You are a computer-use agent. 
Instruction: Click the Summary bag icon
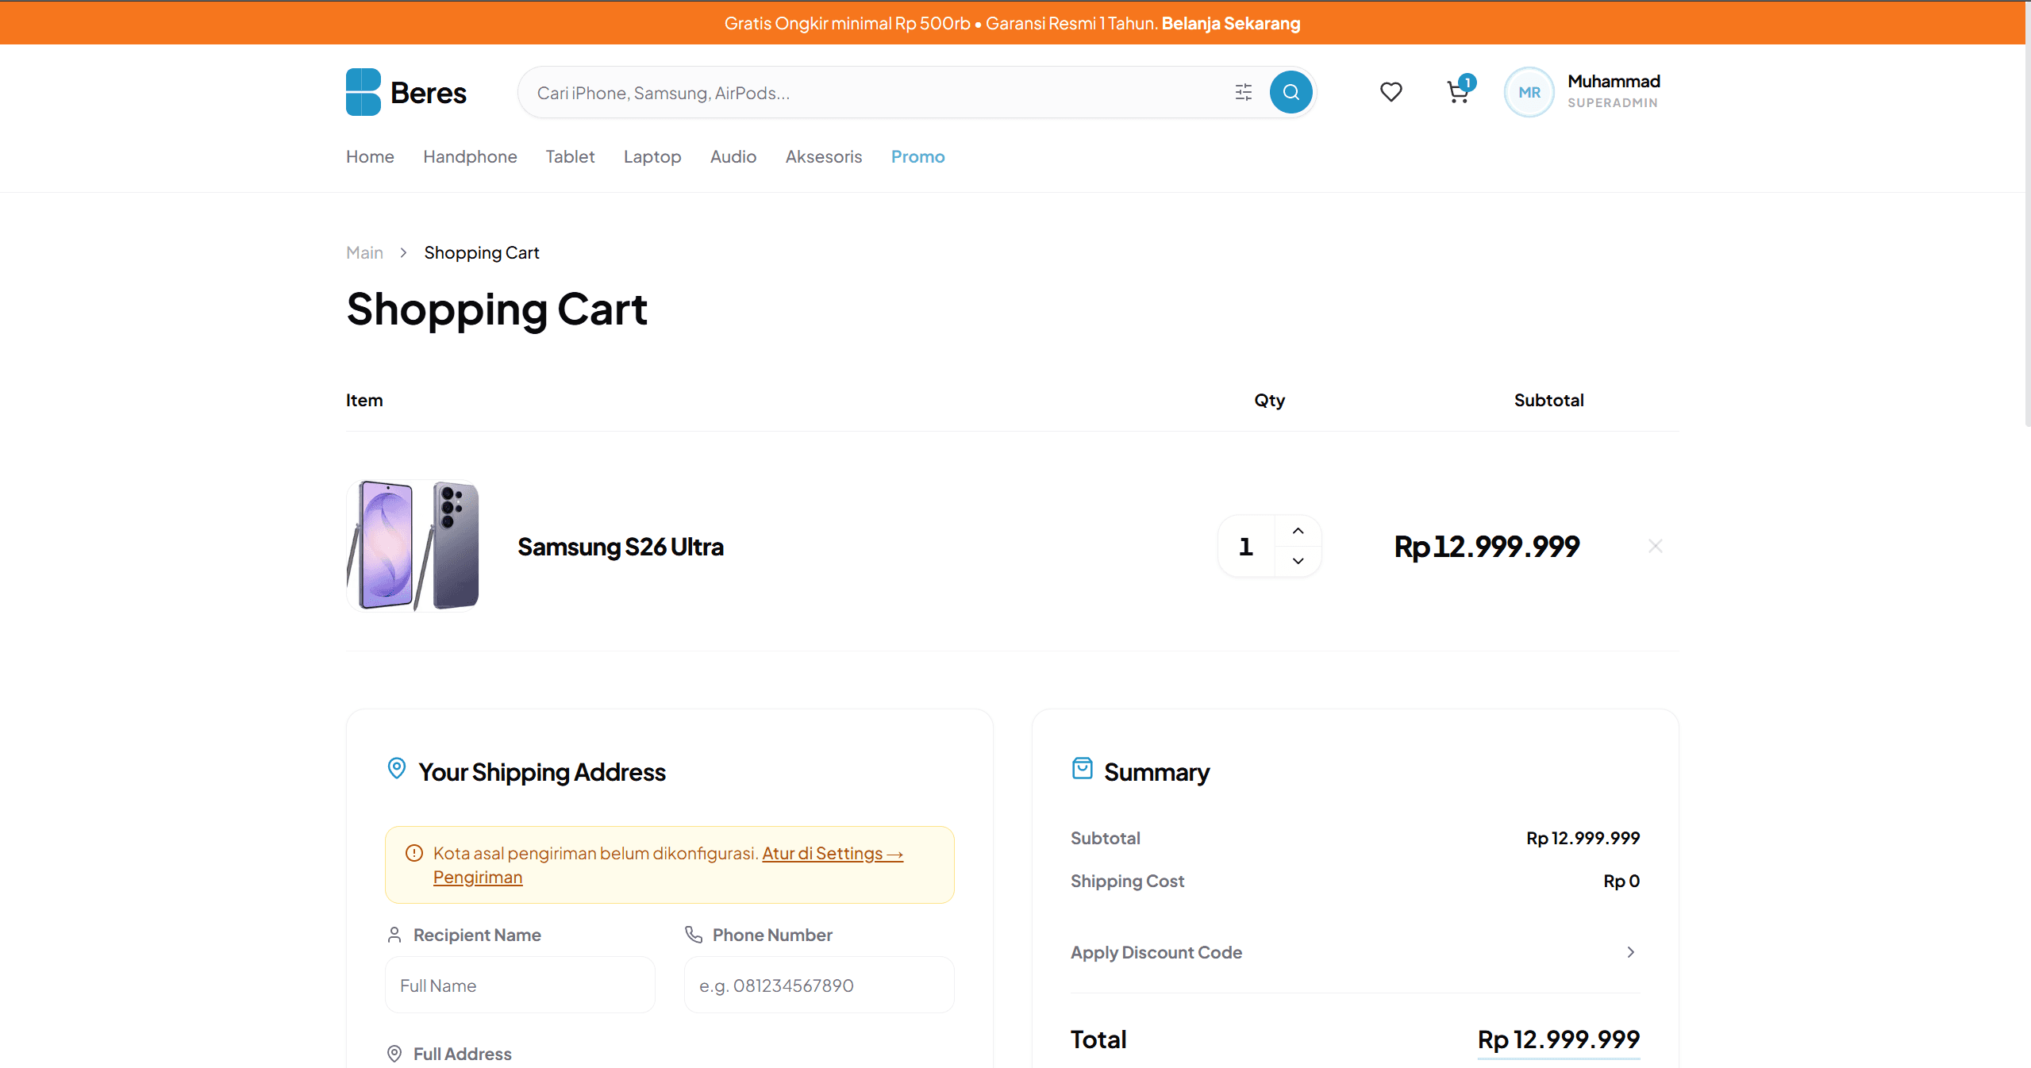click(x=1082, y=768)
